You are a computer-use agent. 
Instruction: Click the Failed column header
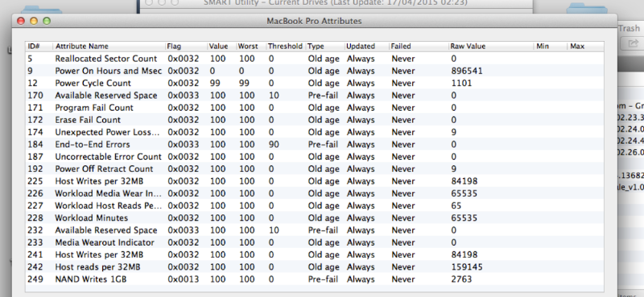(x=418, y=47)
